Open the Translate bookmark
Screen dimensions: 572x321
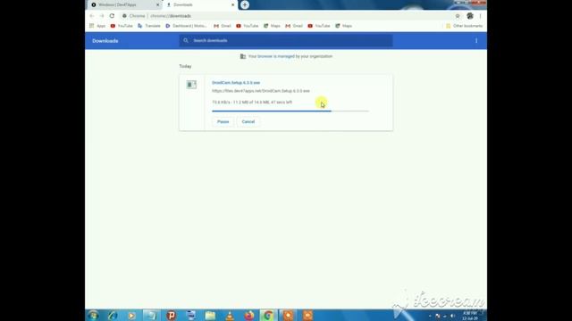point(149,26)
